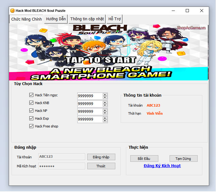Screen dimensions: 216x192
Task: Click the Mã Kích hoạt password field
Action: coord(62,166)
